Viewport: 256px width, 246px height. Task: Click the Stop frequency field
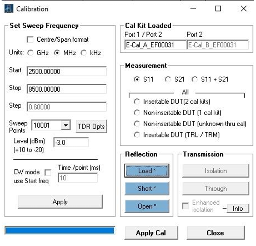coord(67,89)
